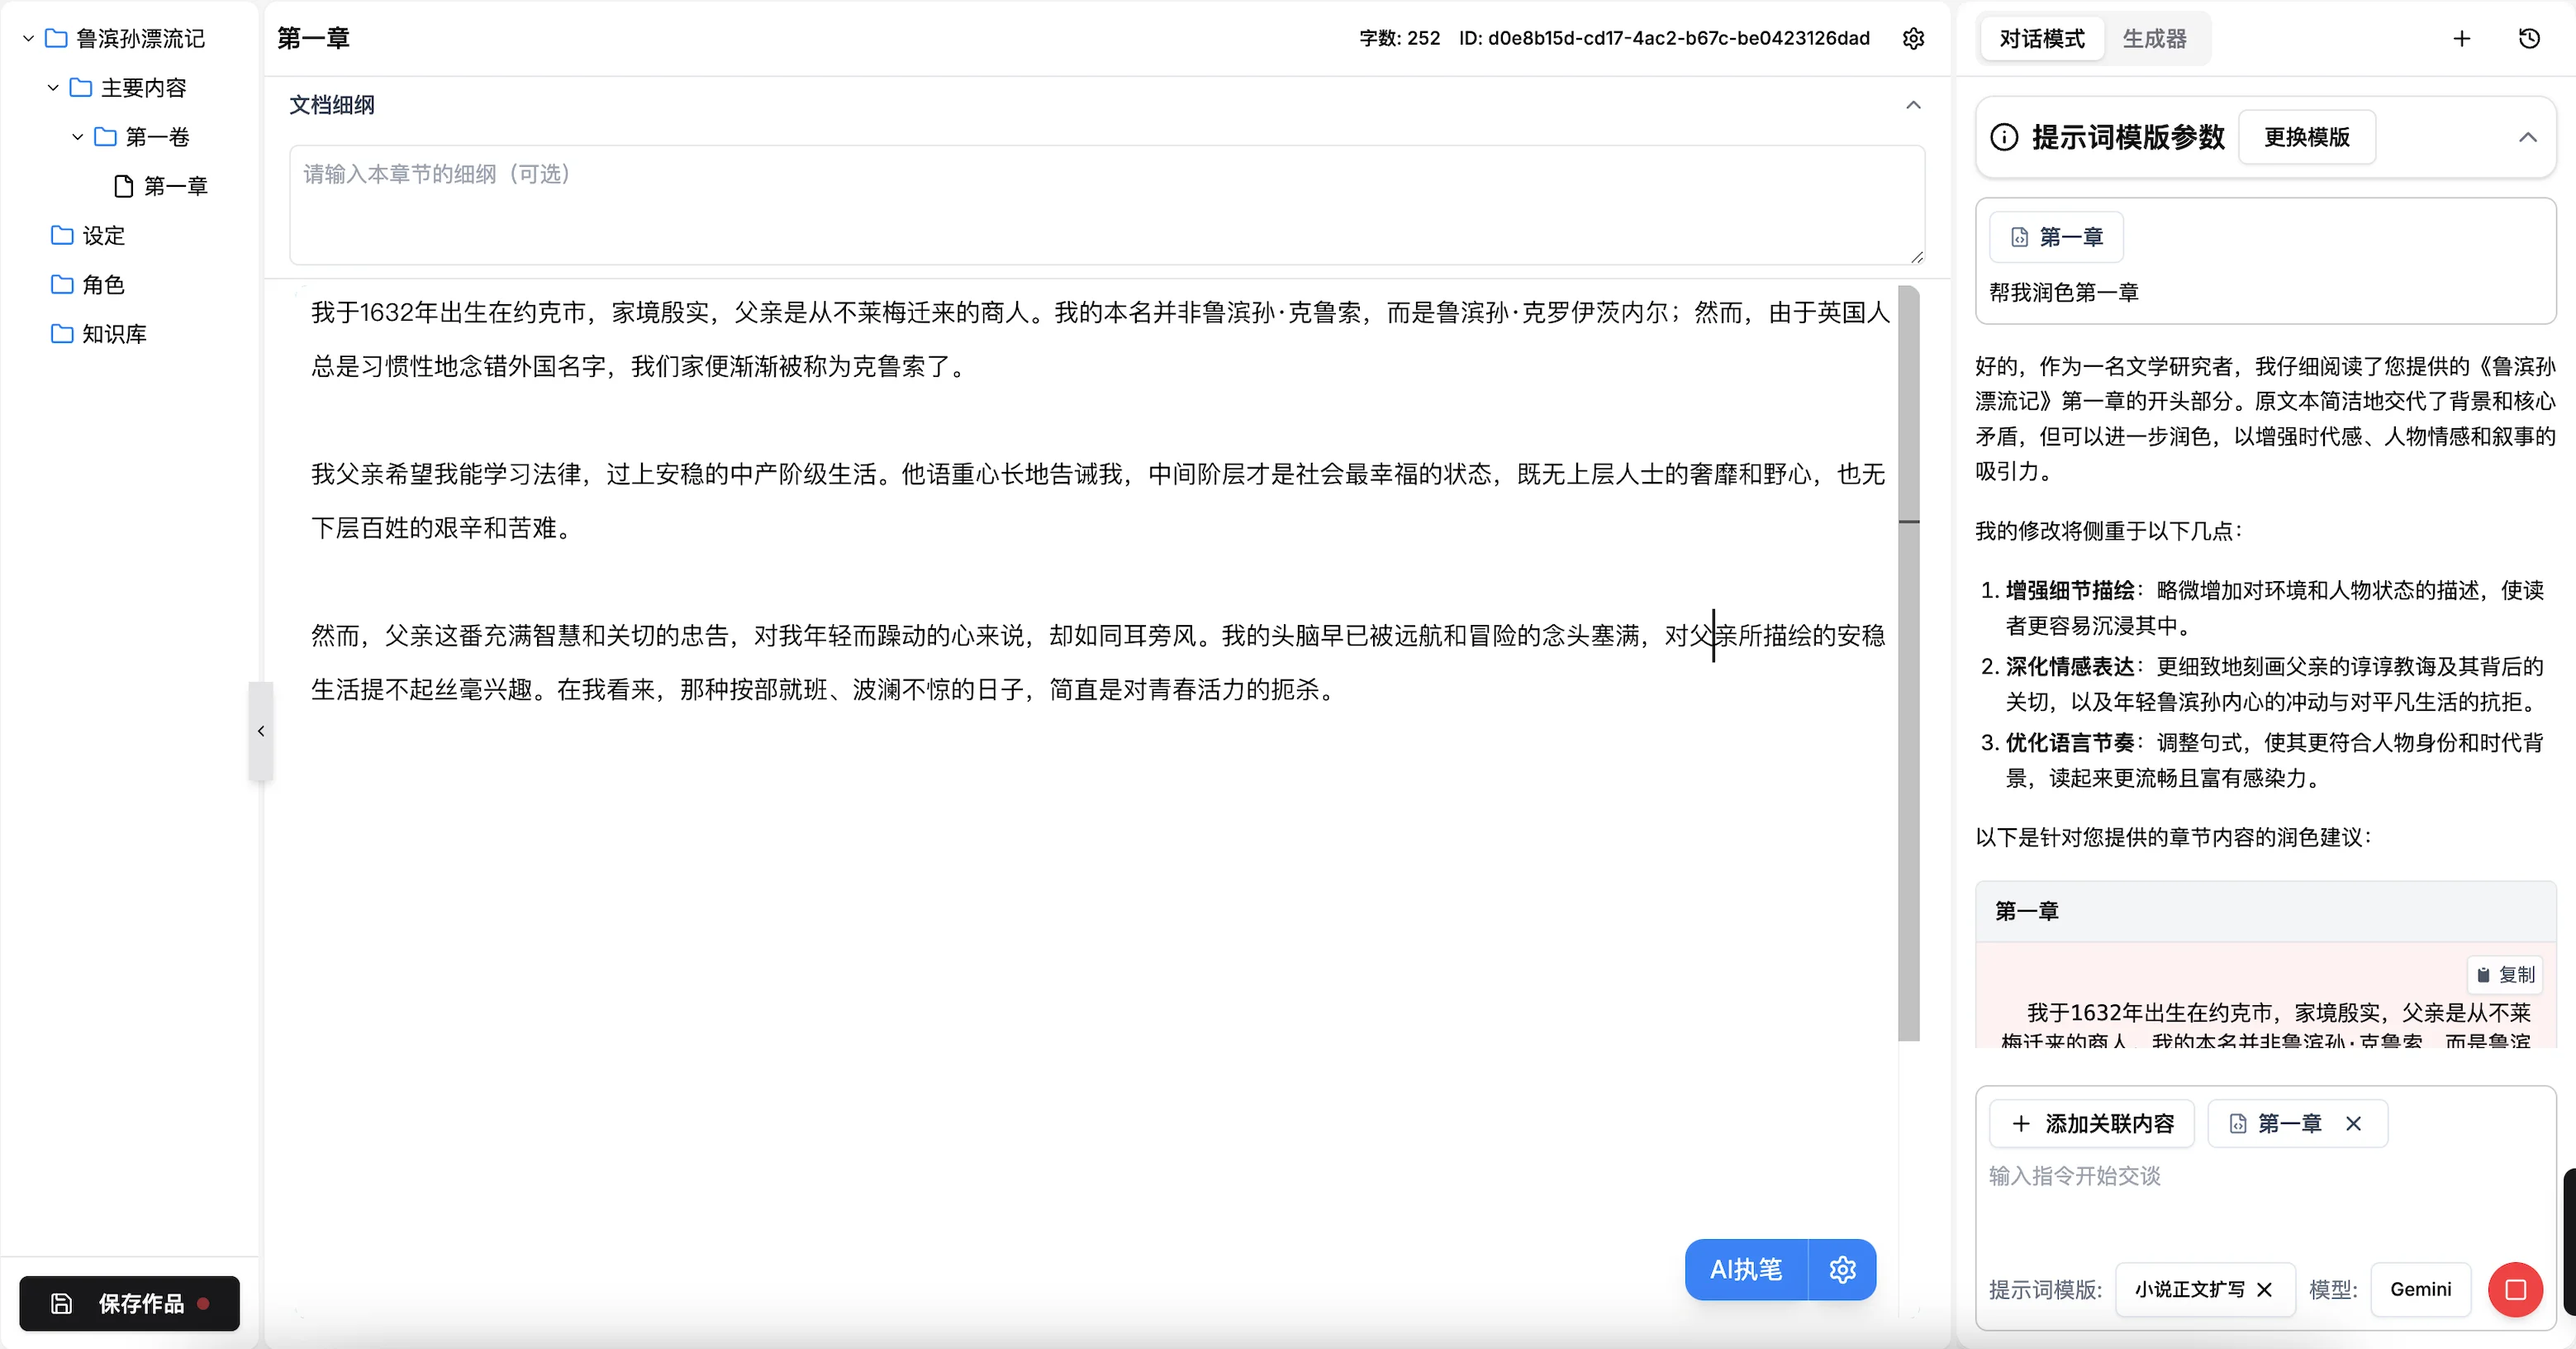Collapse 提示词模版参数 panel chevron
Viewport: 2576px width, 1349px height.
tap(2527, 137)
